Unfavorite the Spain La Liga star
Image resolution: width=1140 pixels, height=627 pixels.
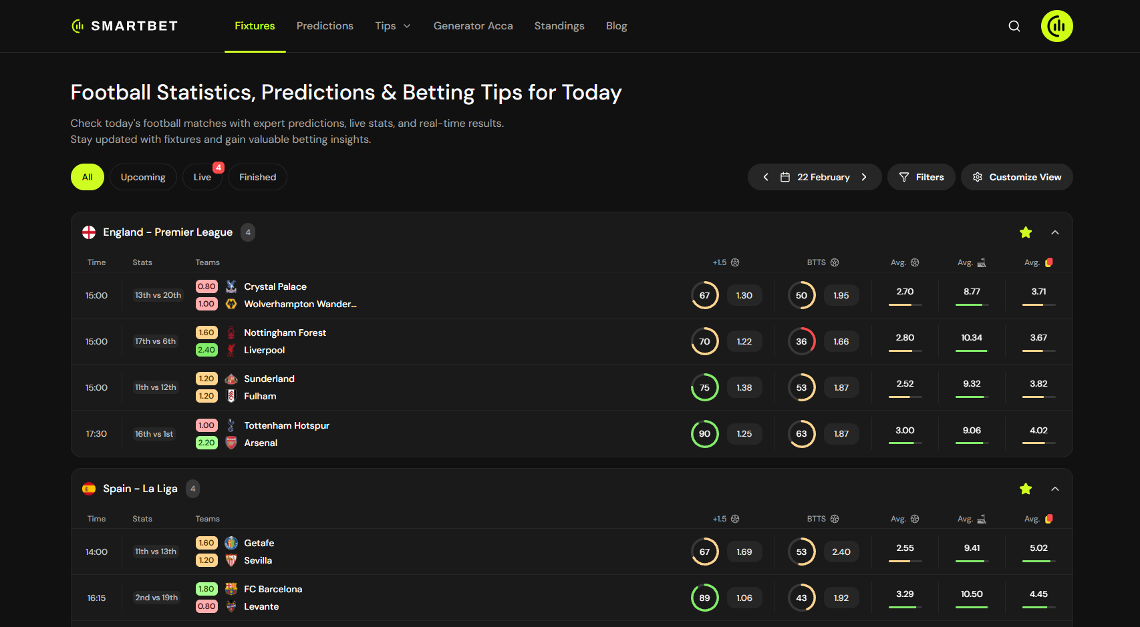pos(1026,489)
